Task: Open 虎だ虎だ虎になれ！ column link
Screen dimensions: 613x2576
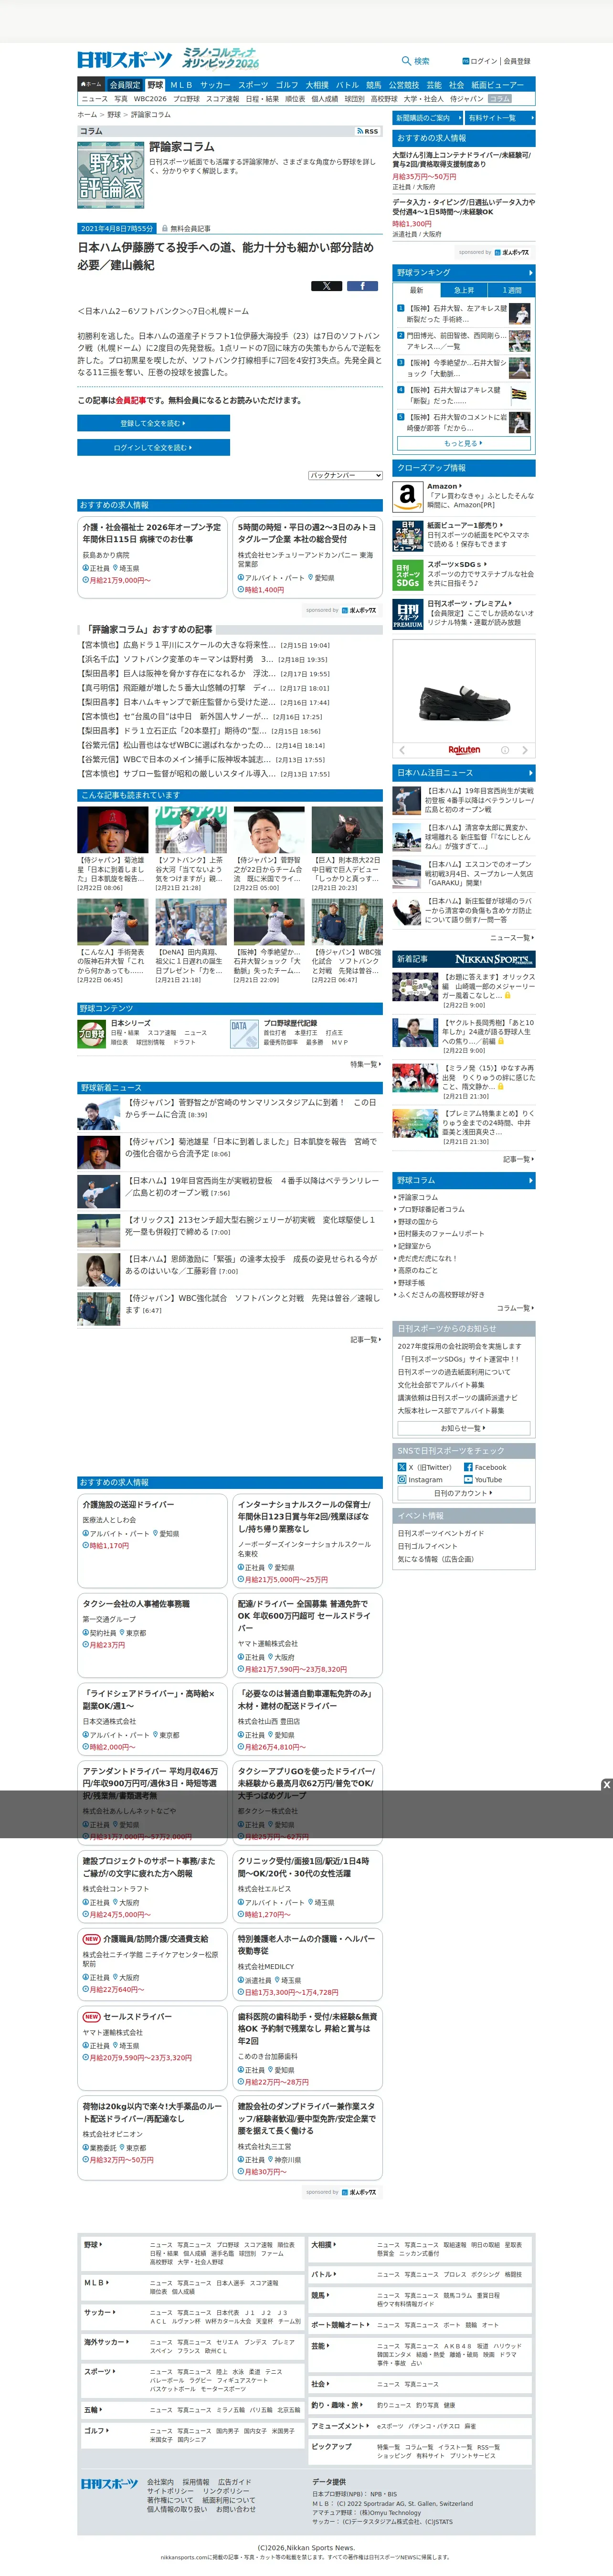Action: [427, 1258]
